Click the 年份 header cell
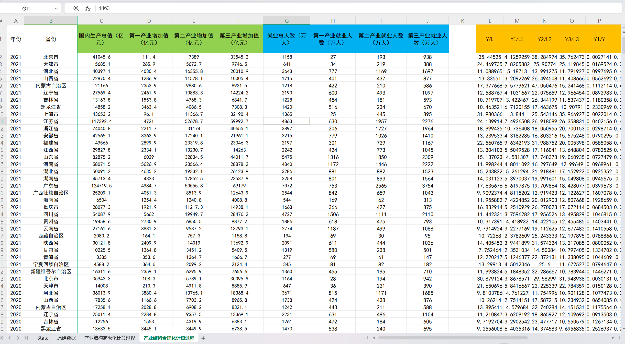 [x=16, y=39]
